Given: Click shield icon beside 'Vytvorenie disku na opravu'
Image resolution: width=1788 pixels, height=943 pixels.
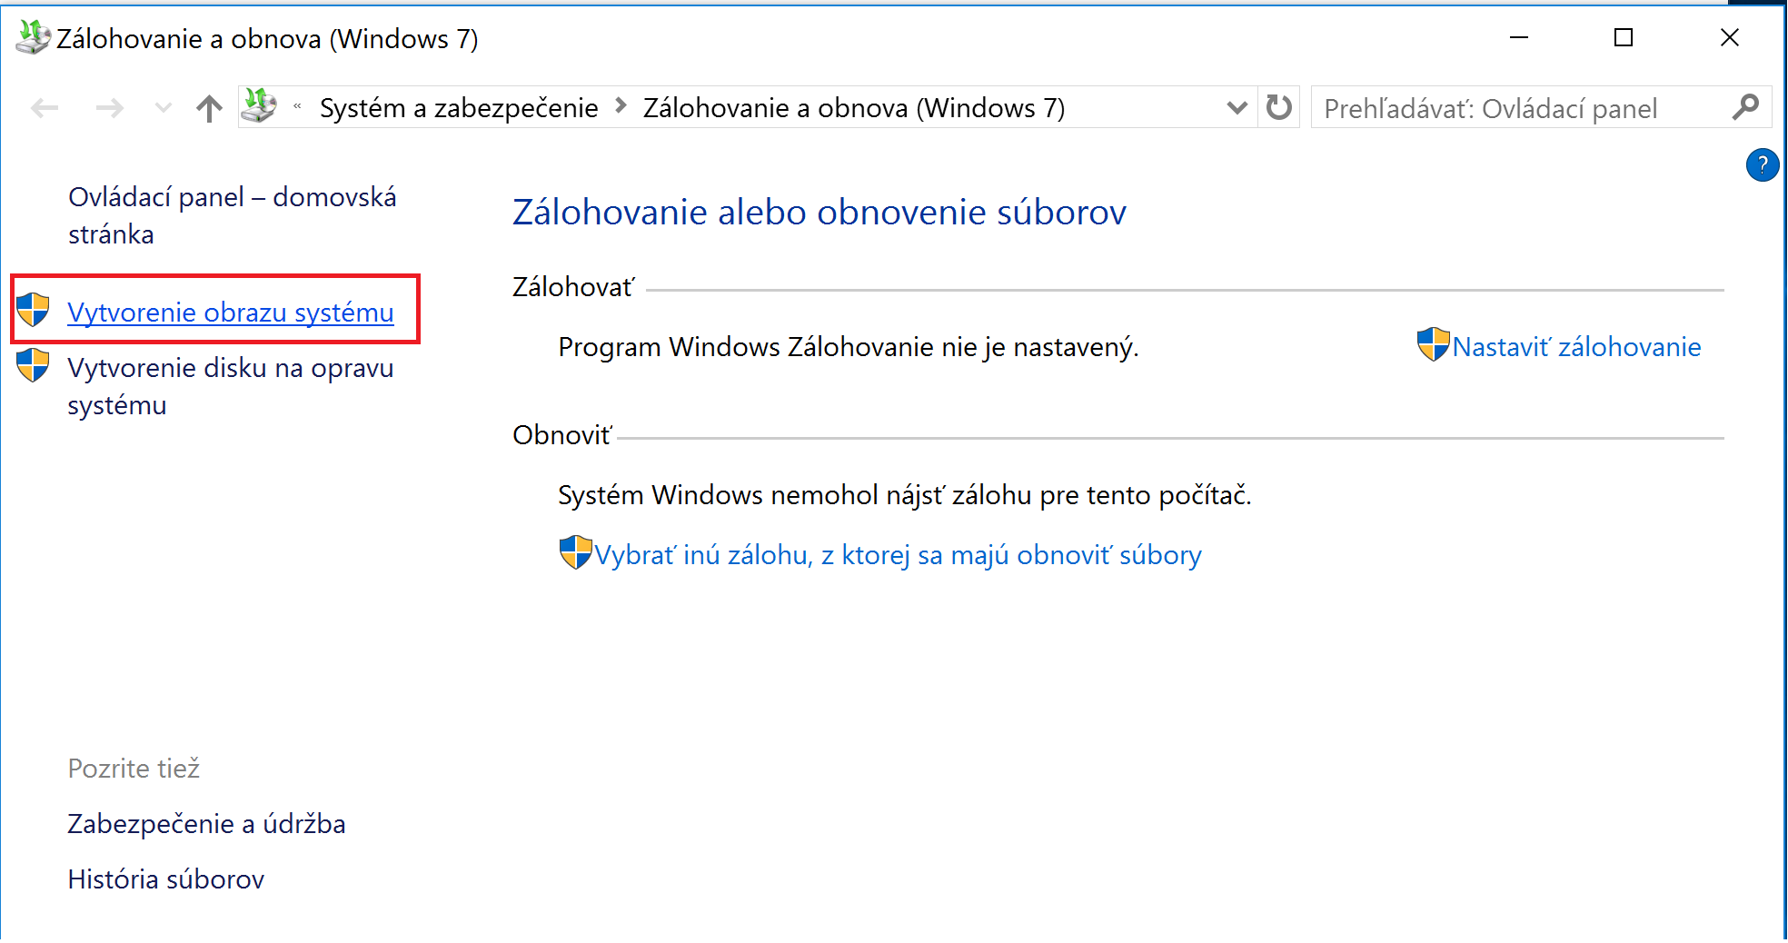Looking at the screenshot, I should pyautogui.click(x=34, y=365).
